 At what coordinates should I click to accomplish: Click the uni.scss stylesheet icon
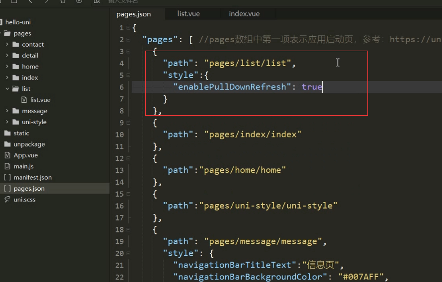[7, 199]
